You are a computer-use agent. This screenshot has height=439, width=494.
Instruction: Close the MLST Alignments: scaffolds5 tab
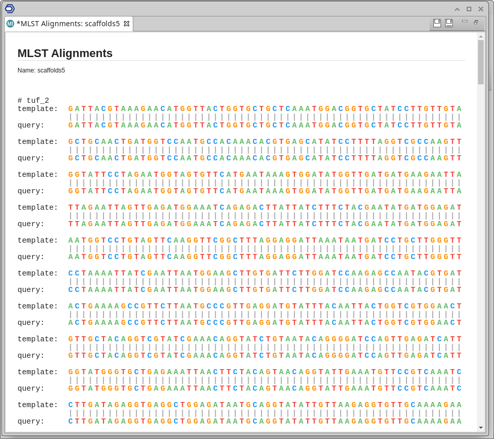point(127,24)
